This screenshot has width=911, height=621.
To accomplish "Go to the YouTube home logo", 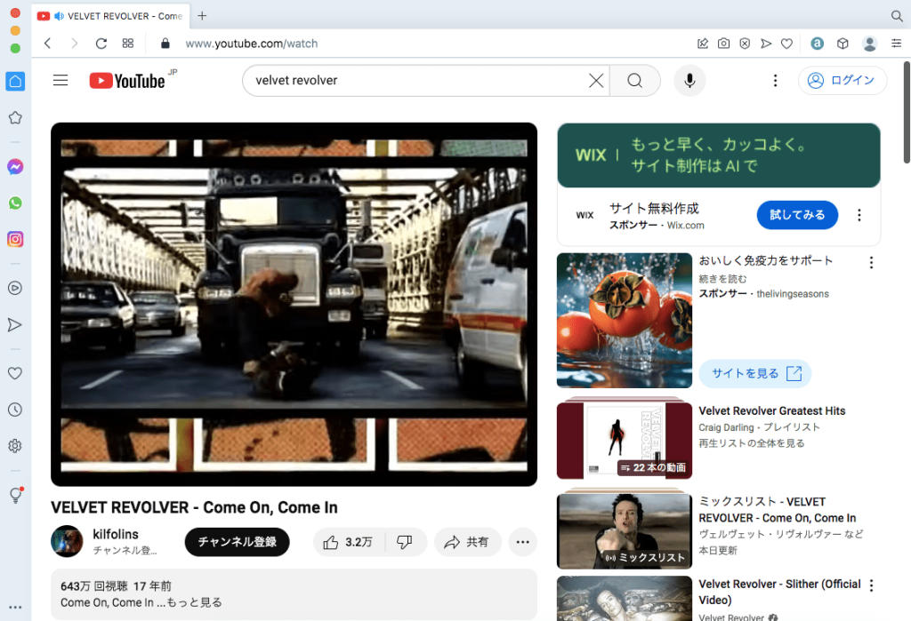I will tap(127, 81).
